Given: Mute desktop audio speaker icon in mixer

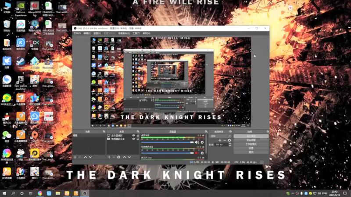Looking at the screenshot, I should (x=197, y=142).
